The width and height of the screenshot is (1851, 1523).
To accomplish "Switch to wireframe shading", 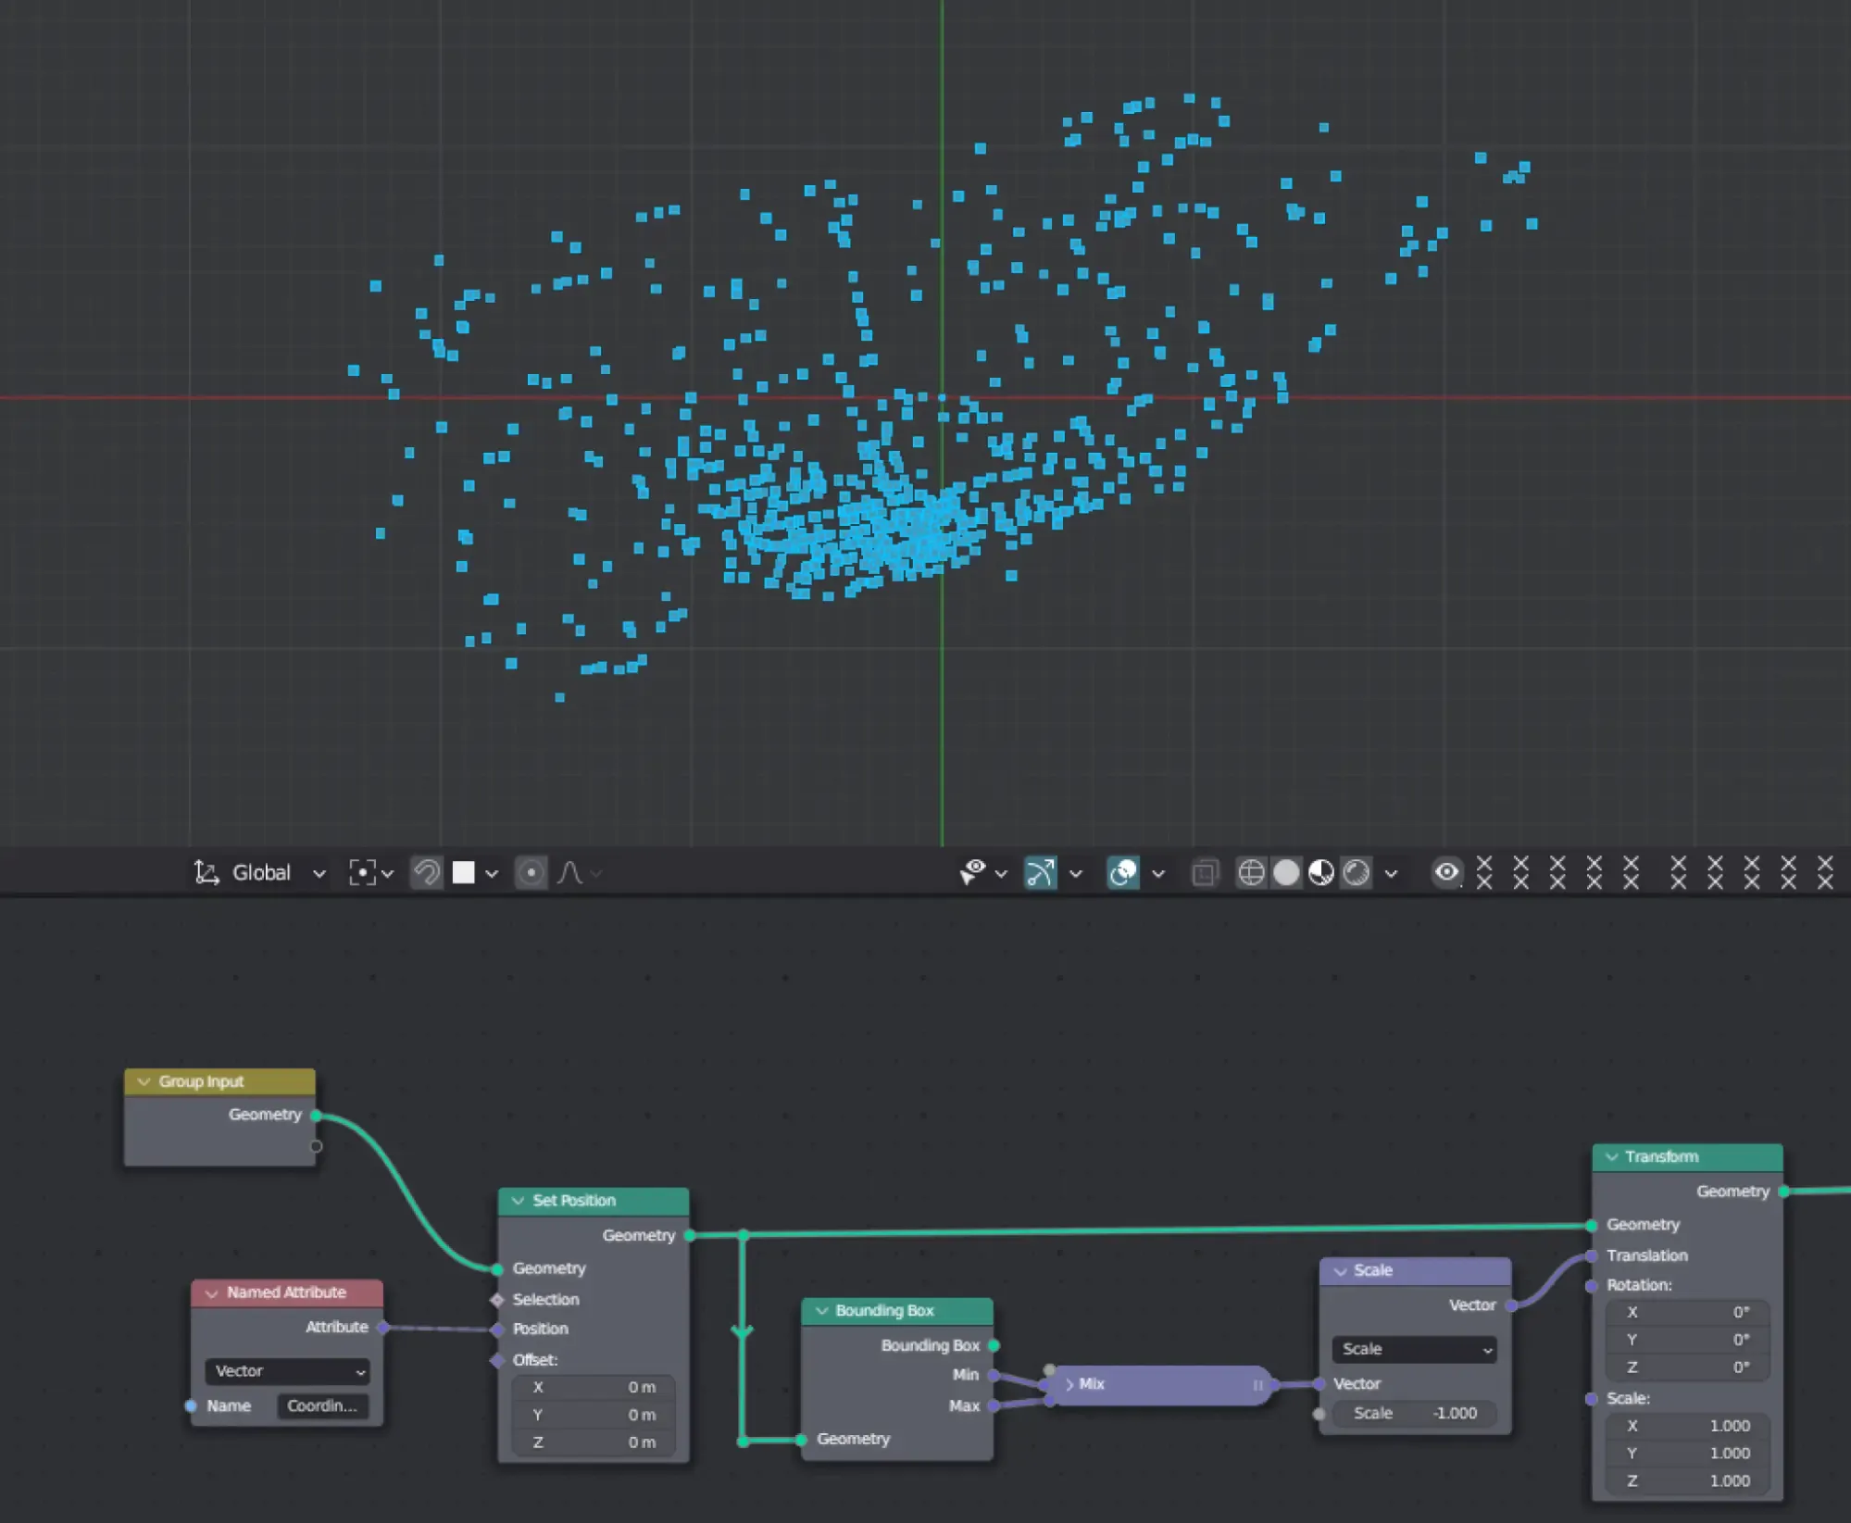I will click(1251, 872).
